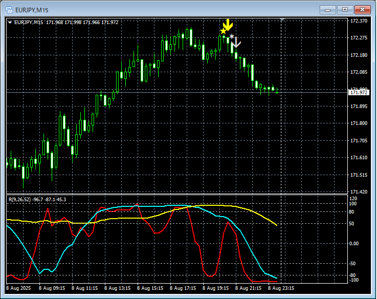Click the 8 Aug 21:15 time label

(248, 288)
